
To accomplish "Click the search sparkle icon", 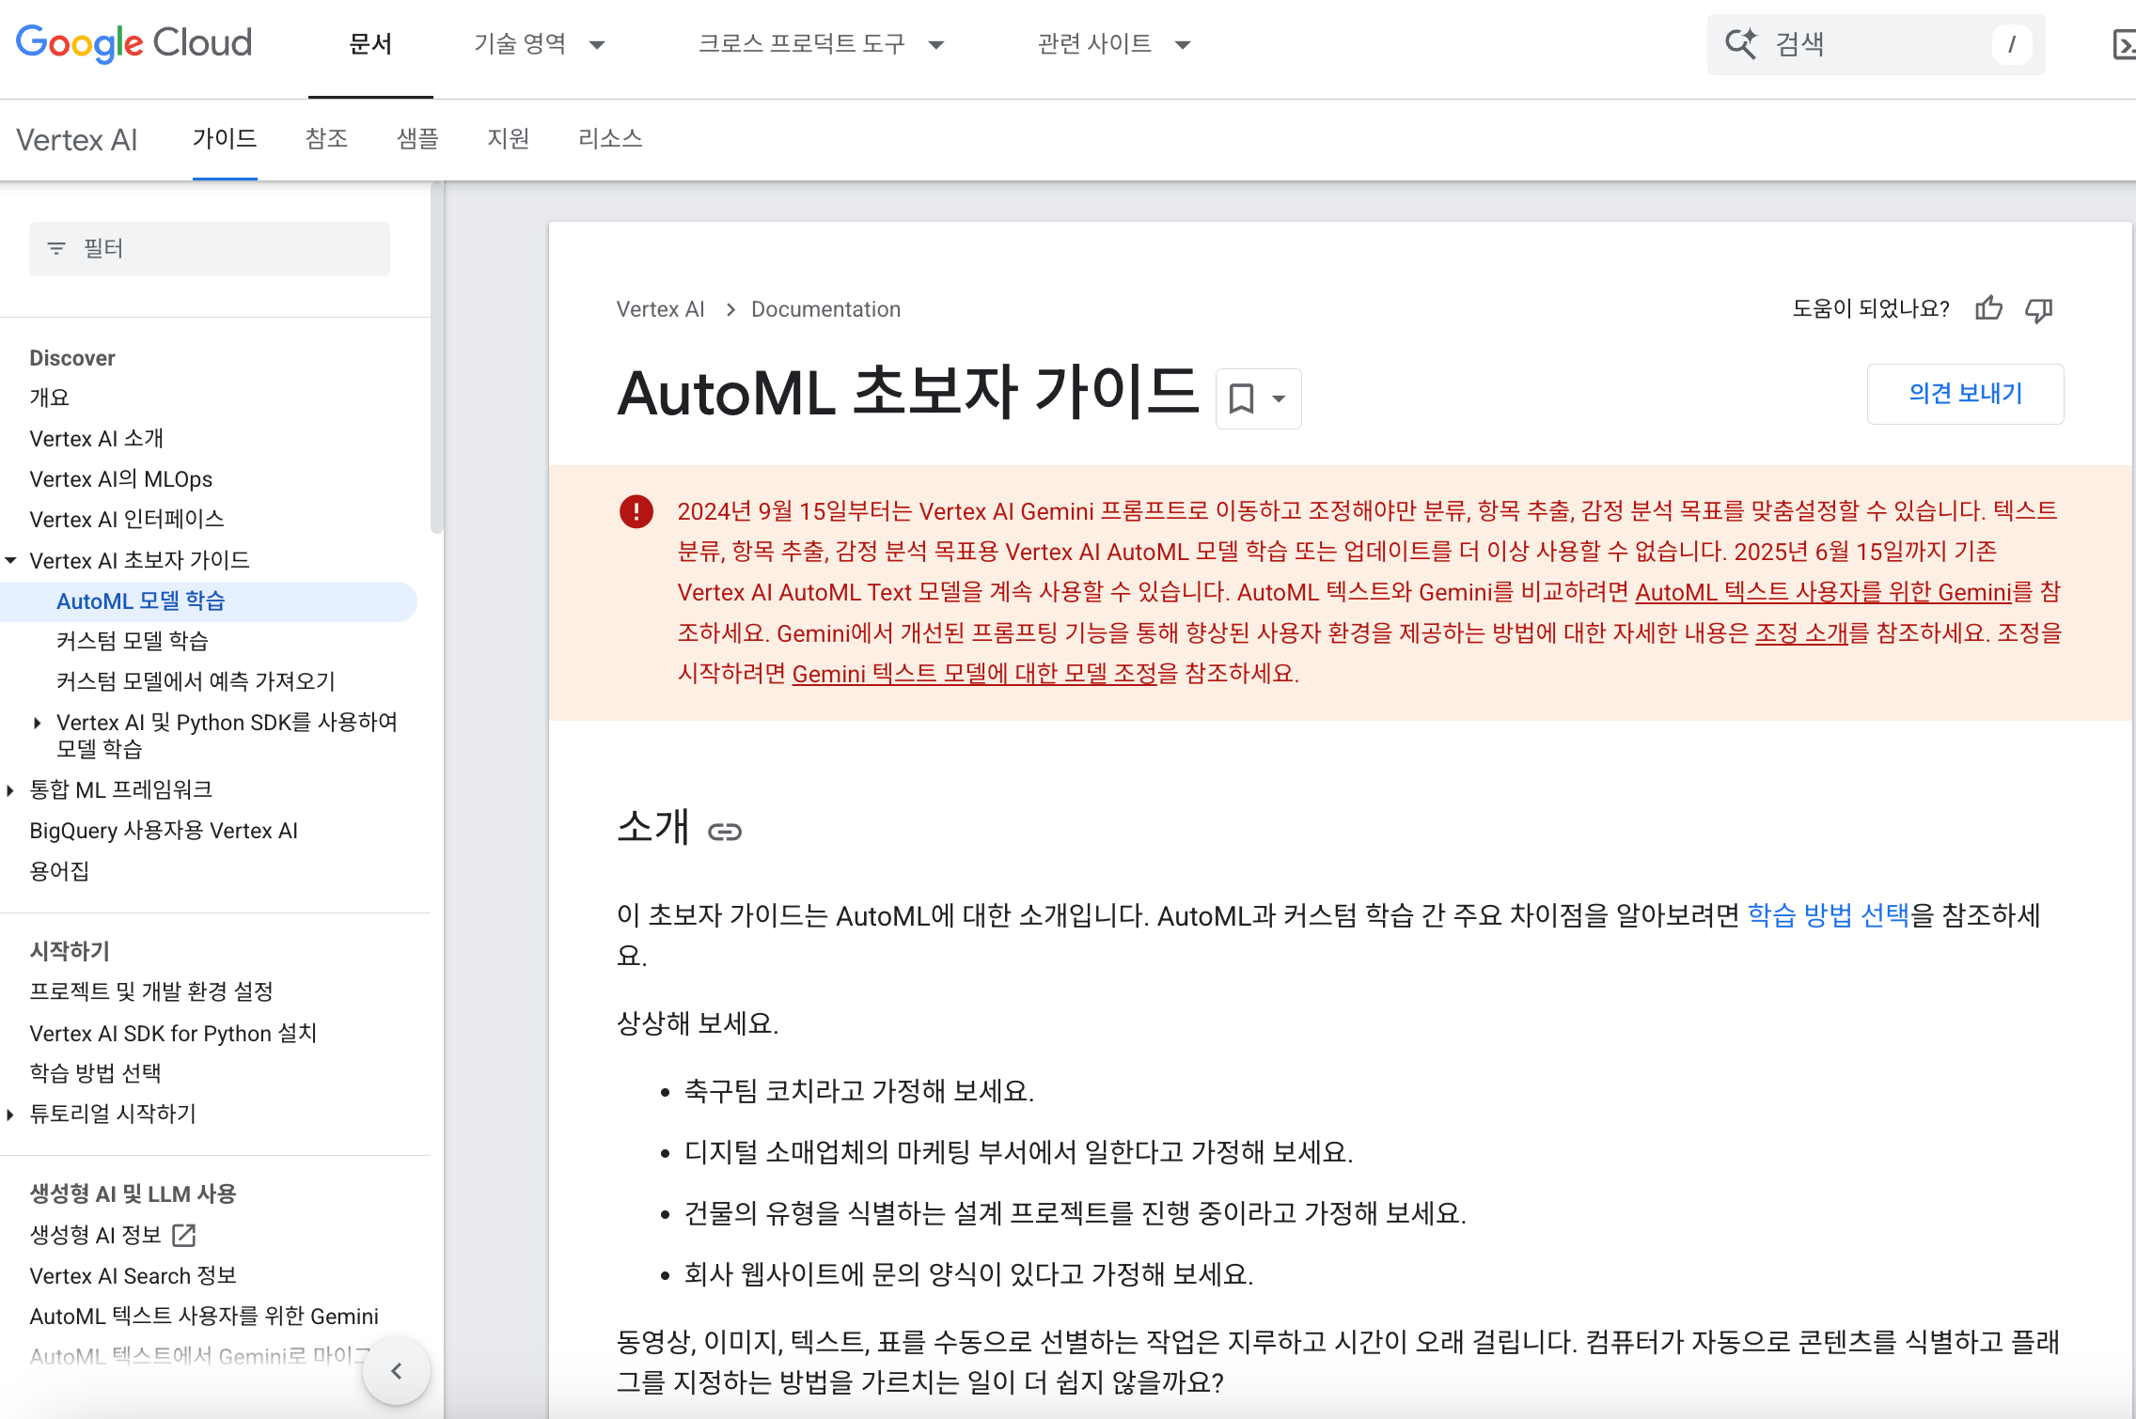I will pos(1740,43).
